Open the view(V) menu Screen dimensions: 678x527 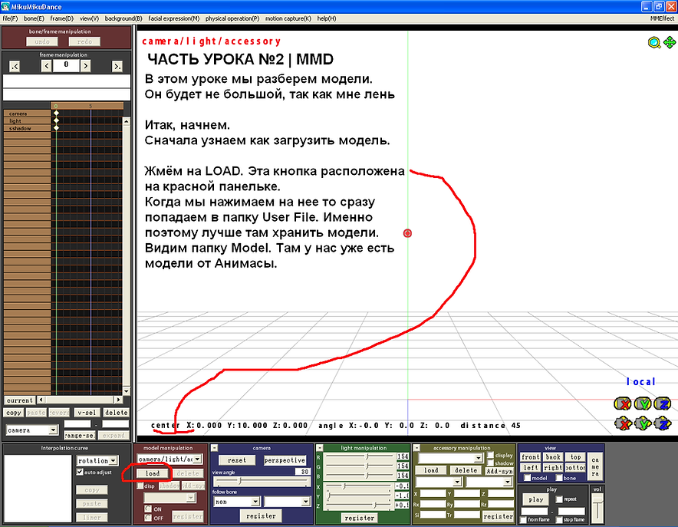pyautogui.click(x=89, y=18)
